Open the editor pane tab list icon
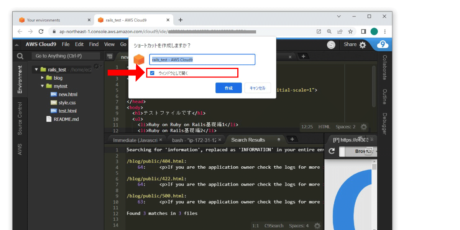Image resolution: width=460 pixels, height=230 pixels. 110,56
